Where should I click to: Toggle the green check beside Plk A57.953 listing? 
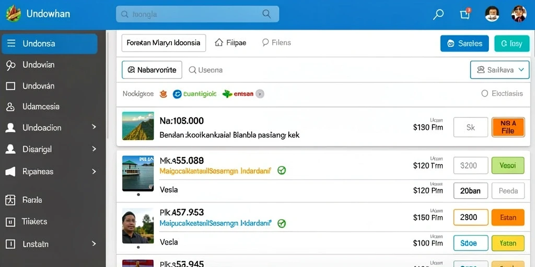282,223
